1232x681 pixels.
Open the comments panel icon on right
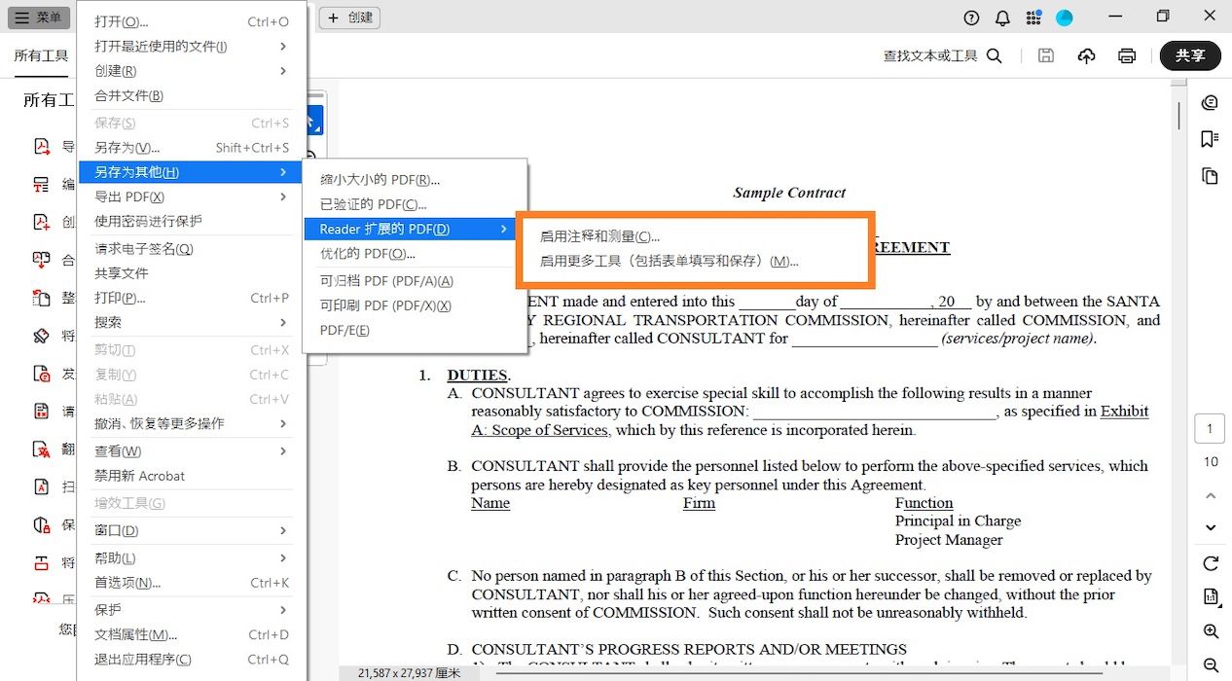(1210, 102)
